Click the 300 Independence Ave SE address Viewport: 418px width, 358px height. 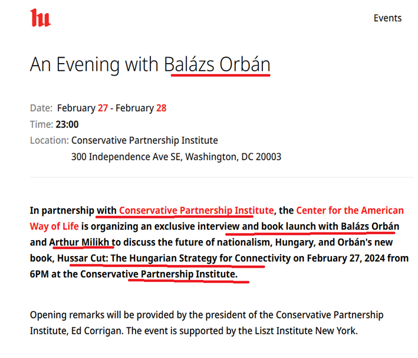(x=176, y=157)
